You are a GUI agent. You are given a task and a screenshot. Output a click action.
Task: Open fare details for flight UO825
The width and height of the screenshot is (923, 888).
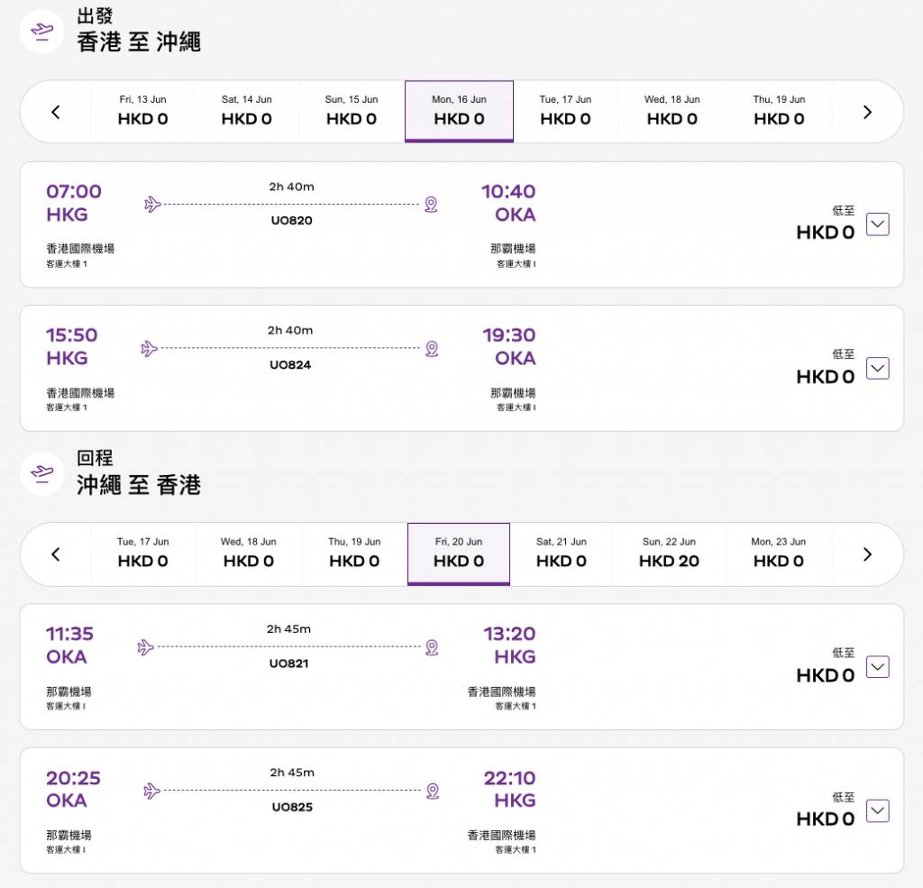click(x=877, y=810)
